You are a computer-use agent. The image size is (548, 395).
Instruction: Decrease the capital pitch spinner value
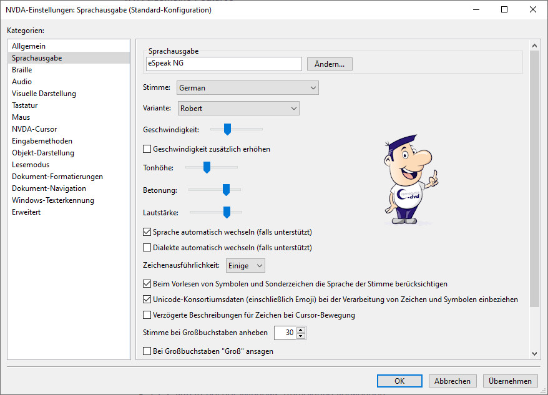tap(301, 336)
